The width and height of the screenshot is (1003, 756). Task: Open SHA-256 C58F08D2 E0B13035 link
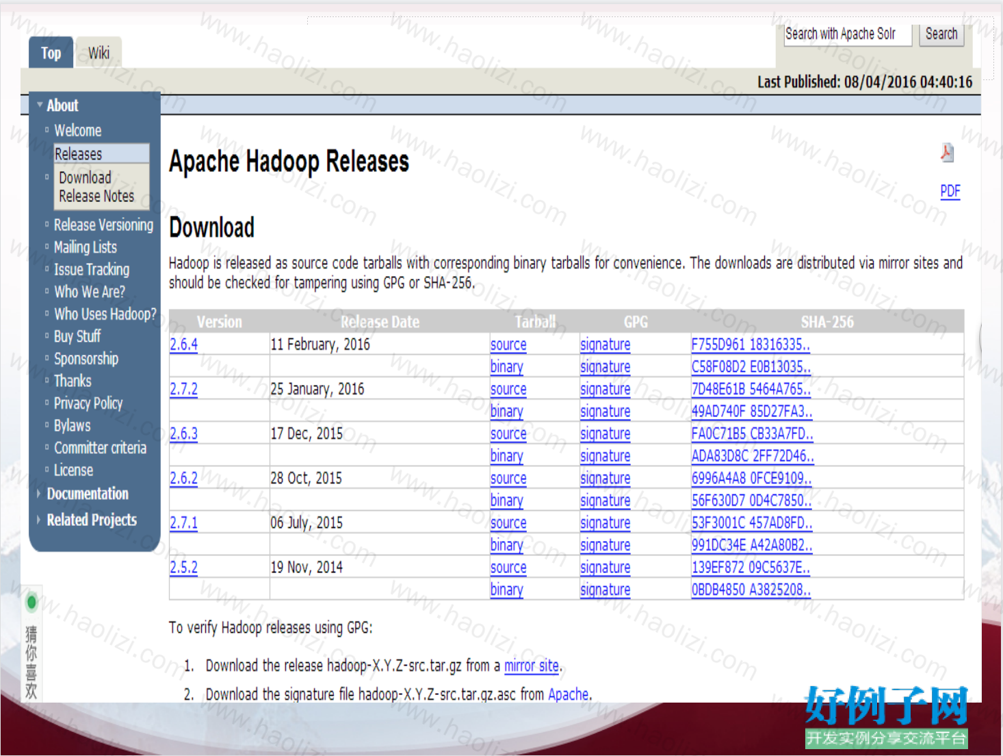point(751,366)
